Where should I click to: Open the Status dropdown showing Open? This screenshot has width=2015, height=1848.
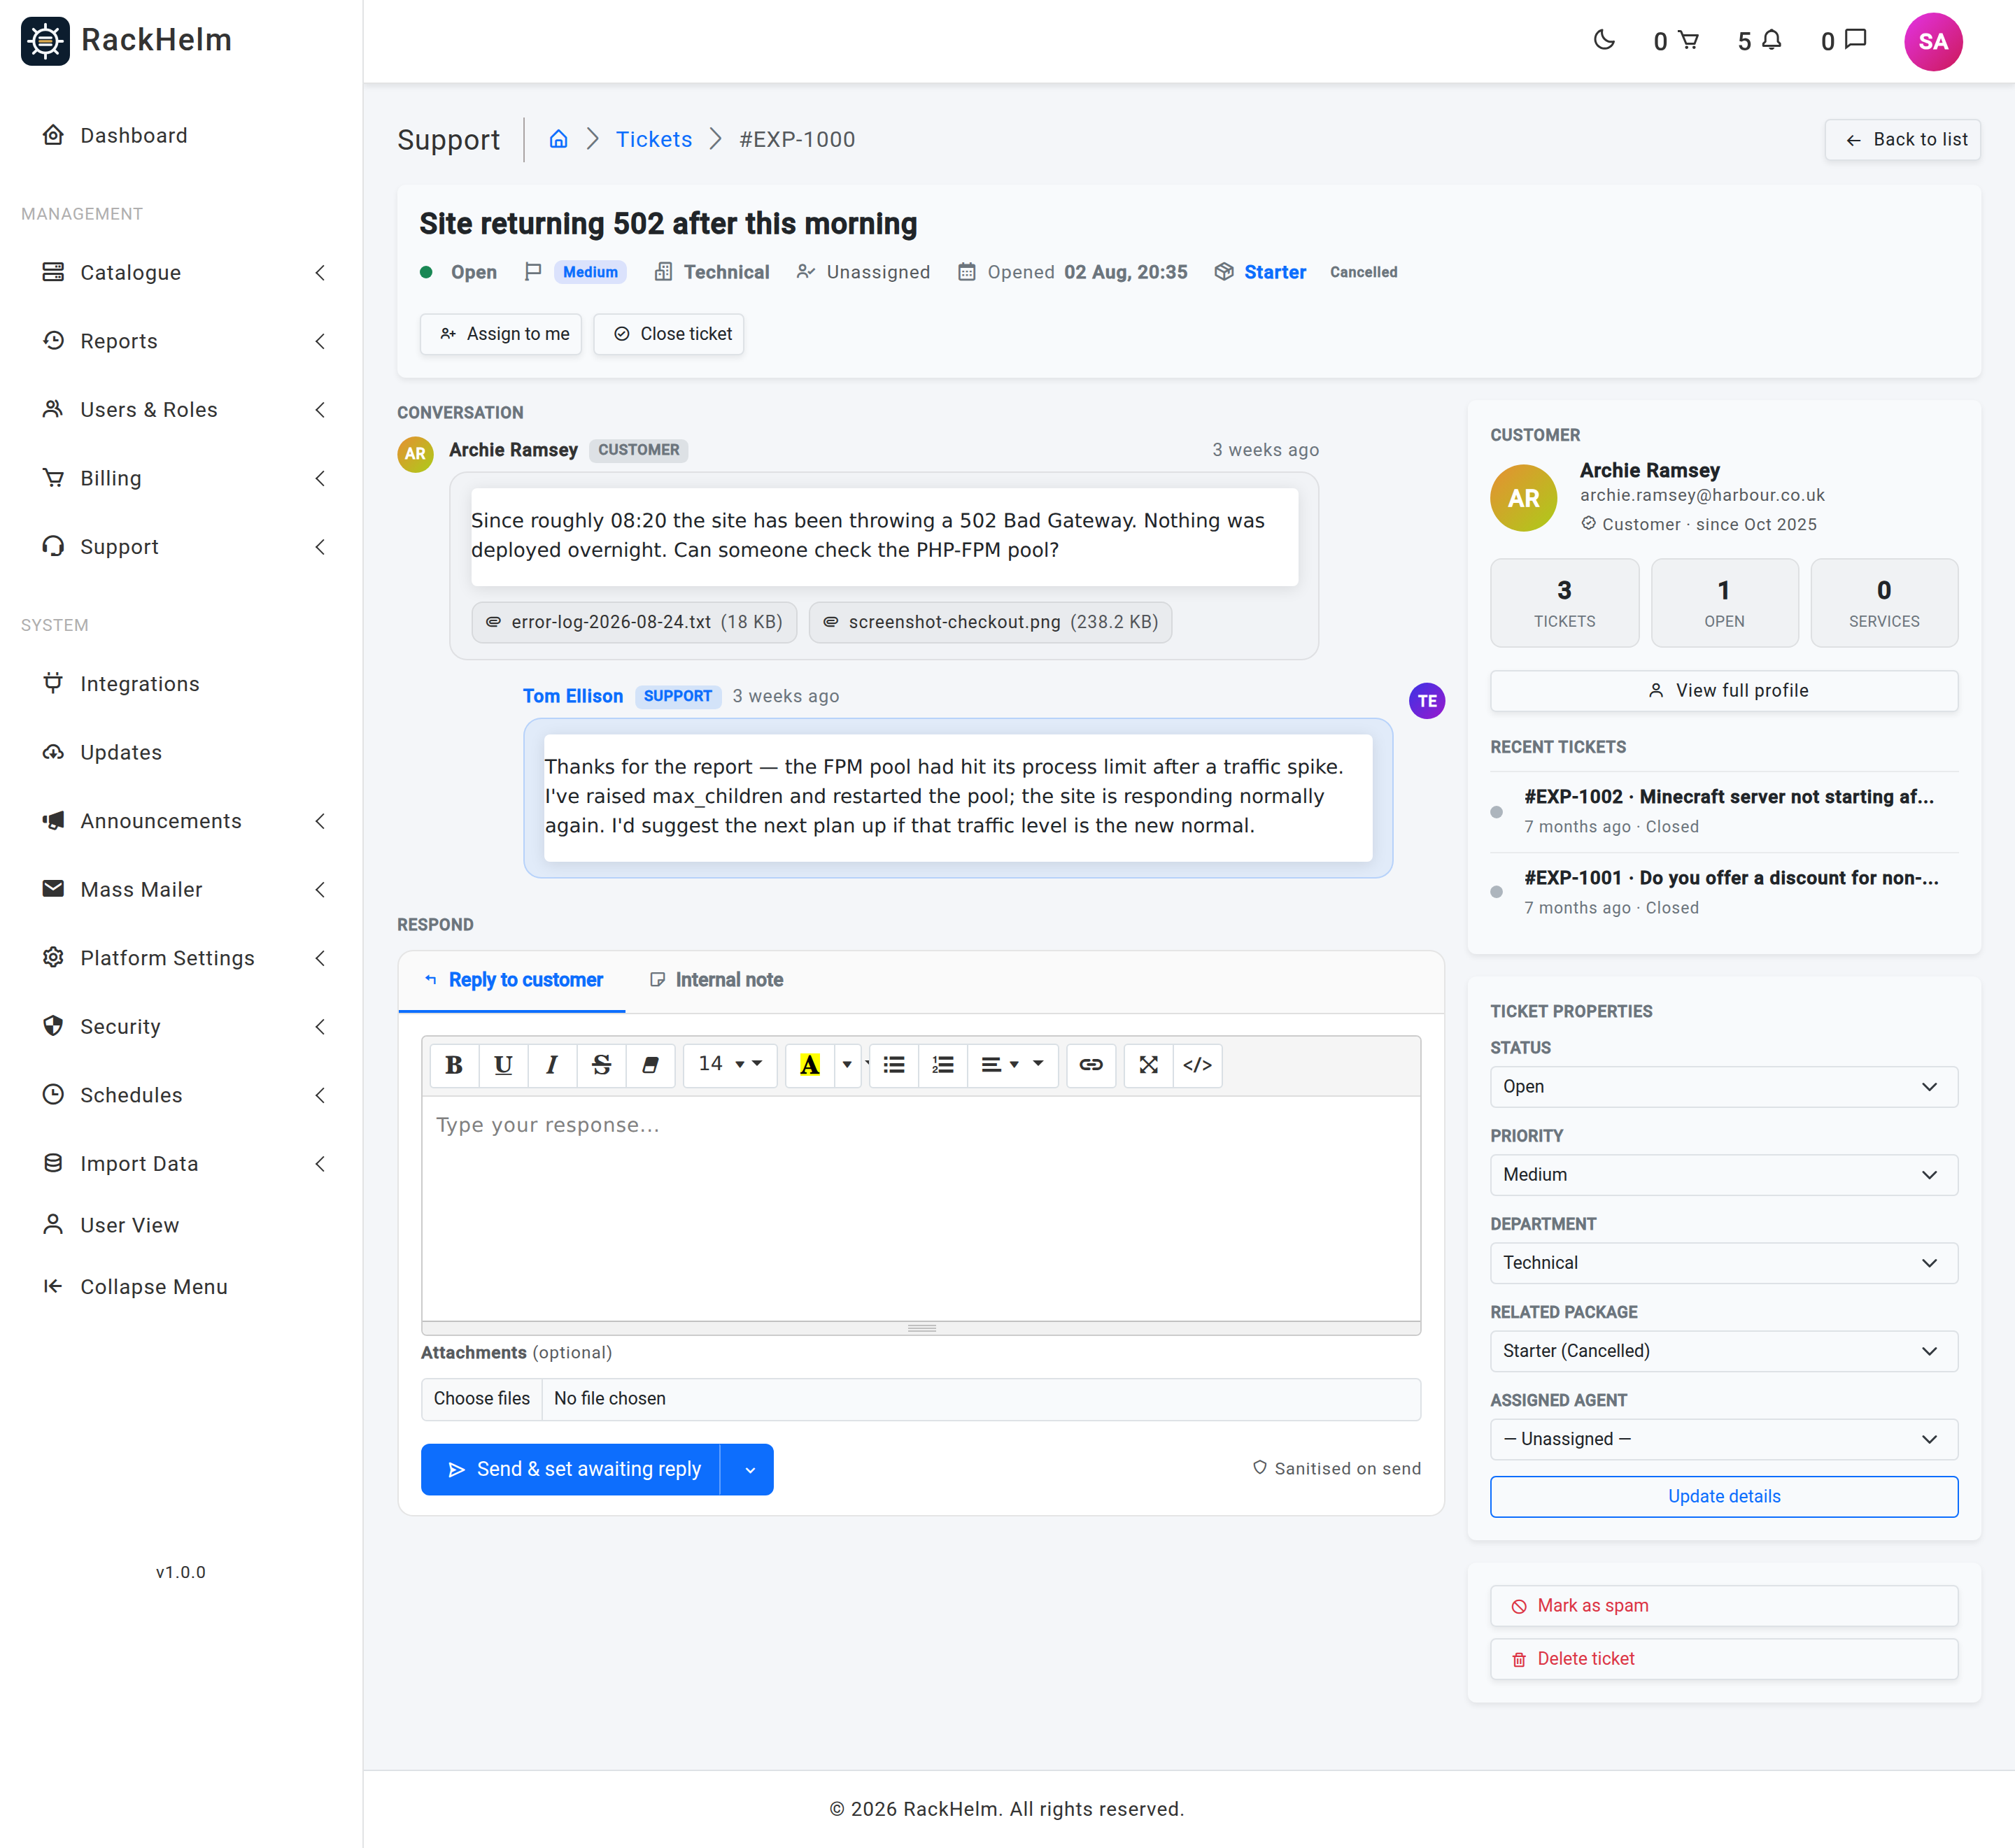(1723, 1086)
